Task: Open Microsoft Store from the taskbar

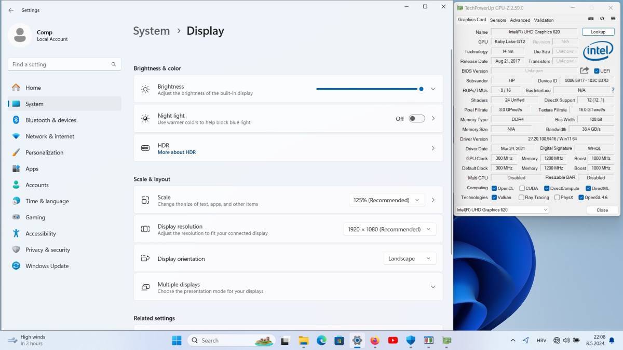Action: (x=339, y=340)
